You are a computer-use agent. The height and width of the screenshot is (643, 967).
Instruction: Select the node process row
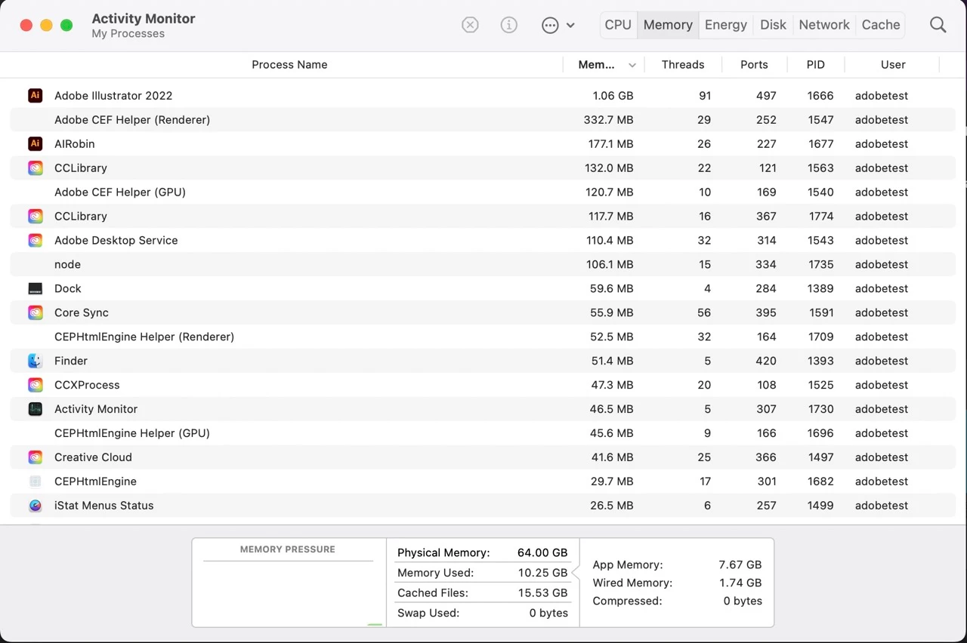[x=483, y=265]
